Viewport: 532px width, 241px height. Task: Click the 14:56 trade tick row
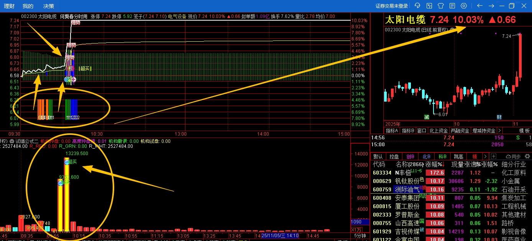[452, 137]
